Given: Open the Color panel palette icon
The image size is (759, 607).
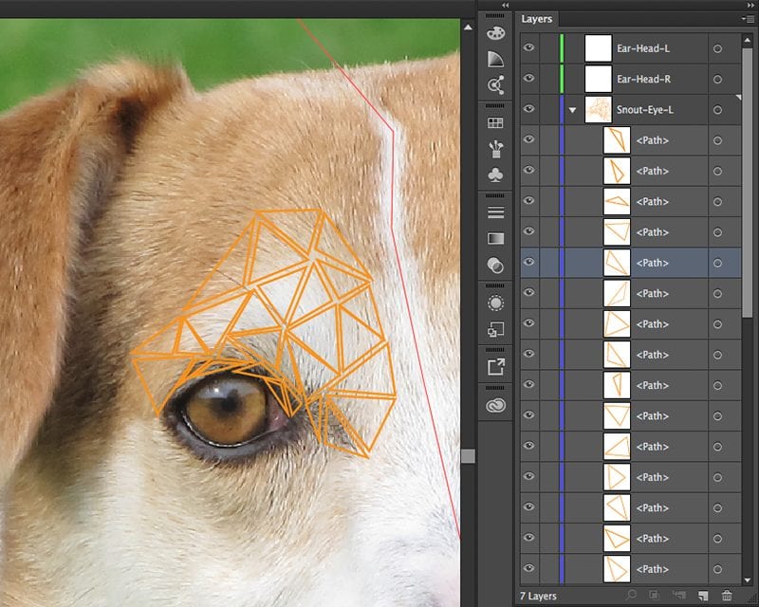Looking at the screenshot, I should point(495,33).
